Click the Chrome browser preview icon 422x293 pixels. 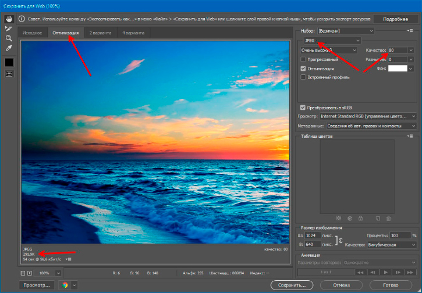[x=65, y=285]
